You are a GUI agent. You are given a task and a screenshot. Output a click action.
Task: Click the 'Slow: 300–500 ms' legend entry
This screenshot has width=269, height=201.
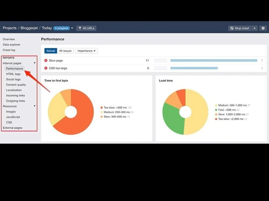[115, 117]
